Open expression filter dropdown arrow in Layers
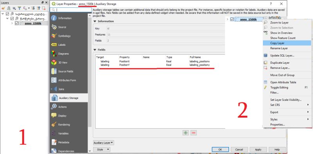313x154 pixels. (29, 8)
